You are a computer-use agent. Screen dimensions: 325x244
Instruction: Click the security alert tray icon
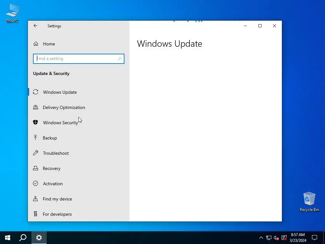(x=284, y=238)
